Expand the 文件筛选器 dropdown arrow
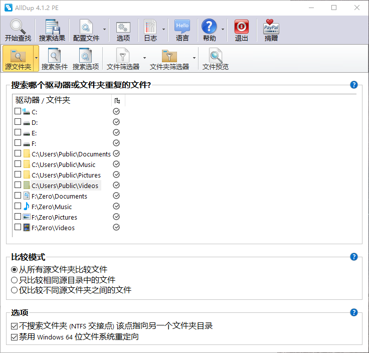 pos(144,58)
